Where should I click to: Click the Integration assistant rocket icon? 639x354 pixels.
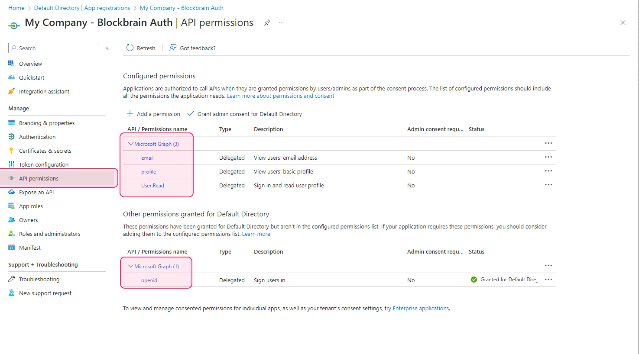click(11, 91)
